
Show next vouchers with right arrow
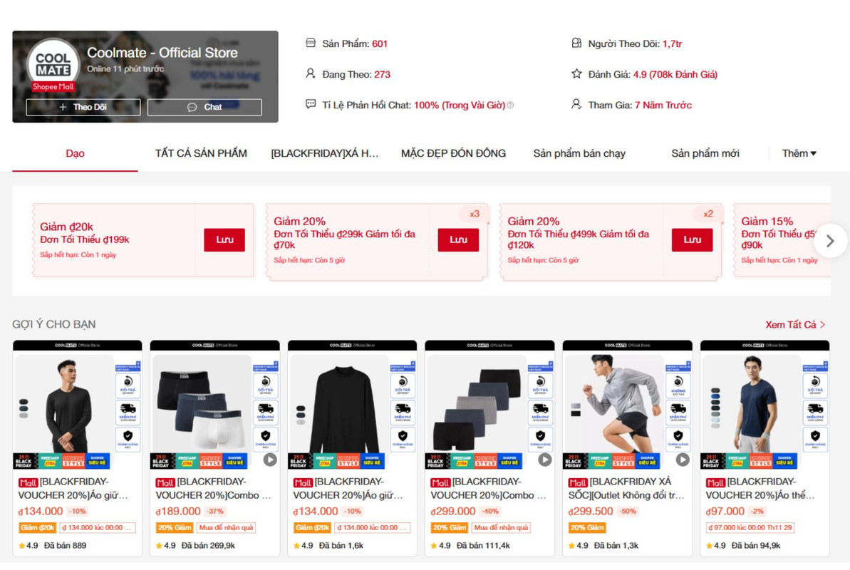pos(830,241)
